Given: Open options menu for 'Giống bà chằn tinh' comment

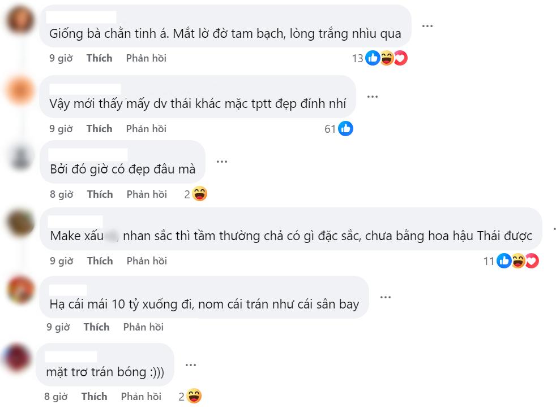Looking at the screenshot, I should click(x=427, y=26).
